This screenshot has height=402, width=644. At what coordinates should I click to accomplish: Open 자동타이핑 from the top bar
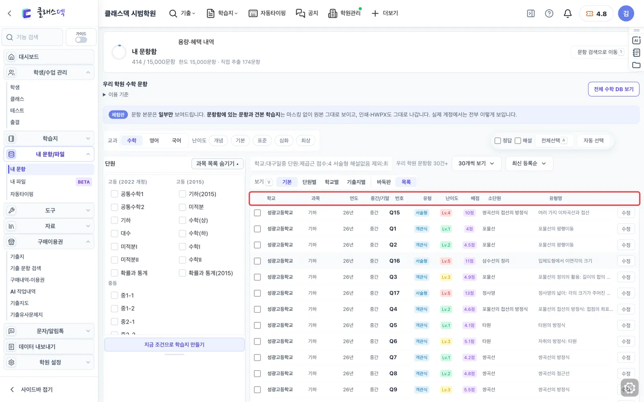[267, 13]
